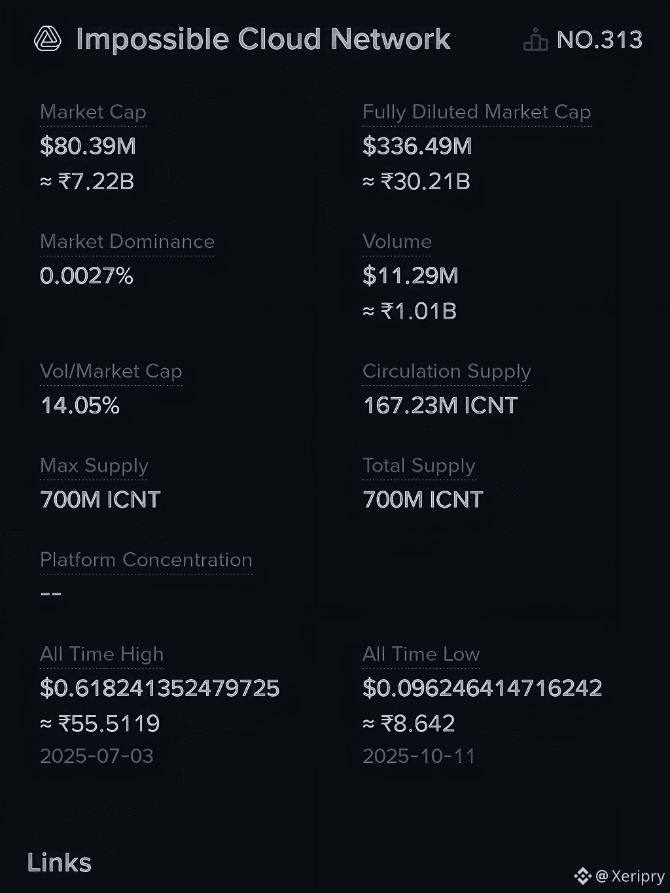Show the All Time Low tooltip
670x893 pixels.
(x=421, y=654)
